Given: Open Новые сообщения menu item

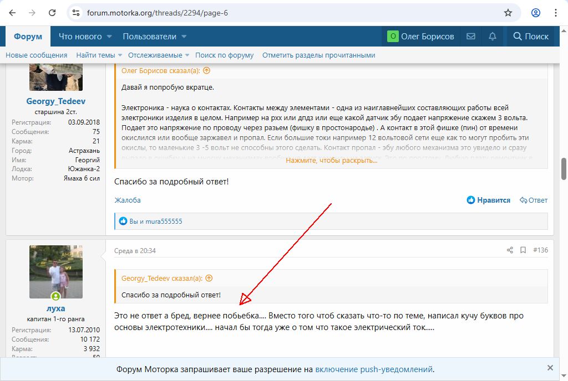Looking at the screenshot, I should (x=37, y=55).
